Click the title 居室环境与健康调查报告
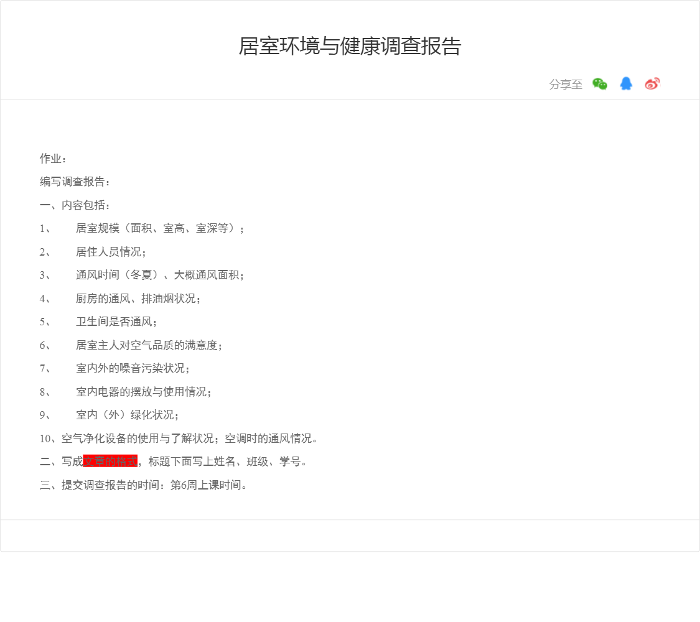The image size is (700, 622). click(350, 46)
